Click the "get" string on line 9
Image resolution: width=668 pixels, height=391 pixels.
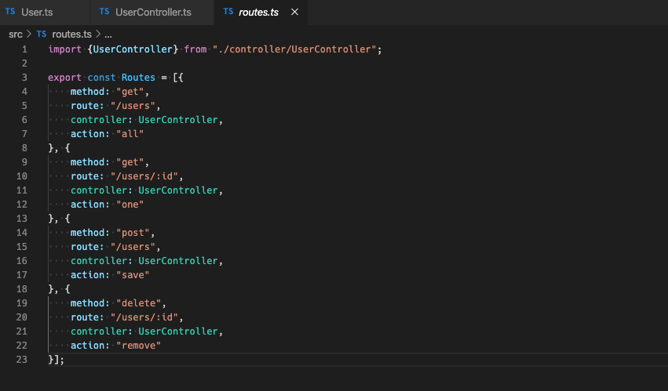[130, 162]
